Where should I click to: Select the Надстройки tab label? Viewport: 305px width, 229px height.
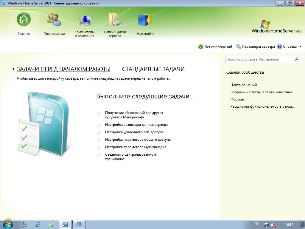click(x=145, y=34)
